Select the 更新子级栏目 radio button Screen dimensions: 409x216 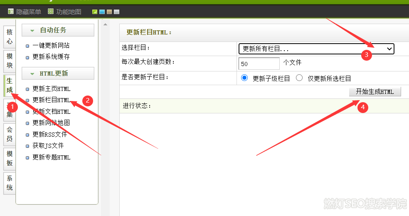244,78
